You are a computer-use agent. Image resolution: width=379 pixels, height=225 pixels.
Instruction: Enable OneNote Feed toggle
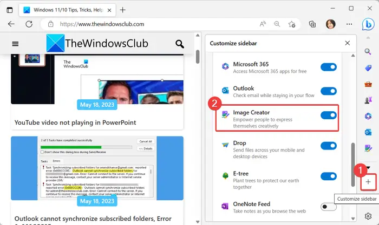click(x=329, y=207)
